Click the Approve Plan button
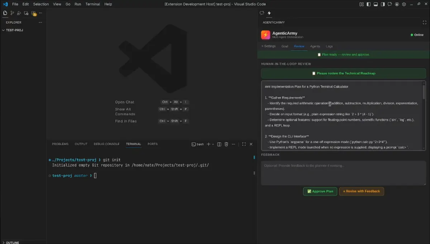This screenshot has width=430, height=244. pos(320,191)
